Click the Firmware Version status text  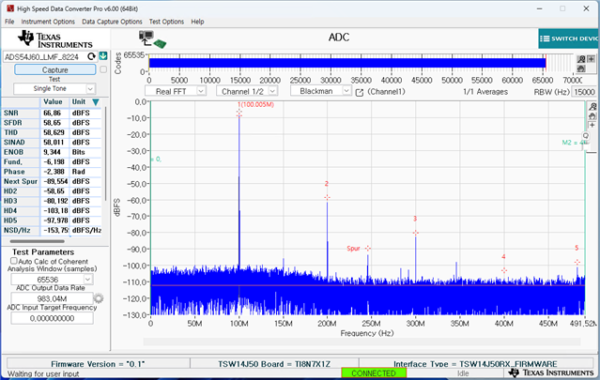98,363
